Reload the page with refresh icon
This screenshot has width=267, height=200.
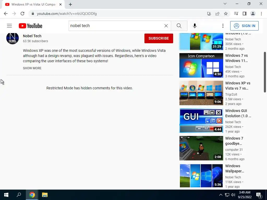click(x=22, y=14)
